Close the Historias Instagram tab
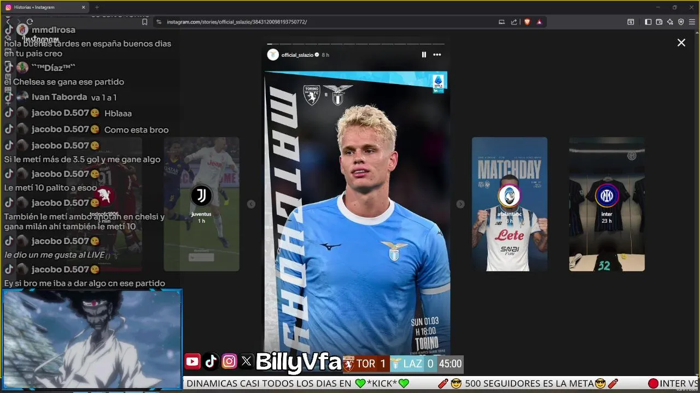Screen dimensions: 700x393 click(84, 7)
